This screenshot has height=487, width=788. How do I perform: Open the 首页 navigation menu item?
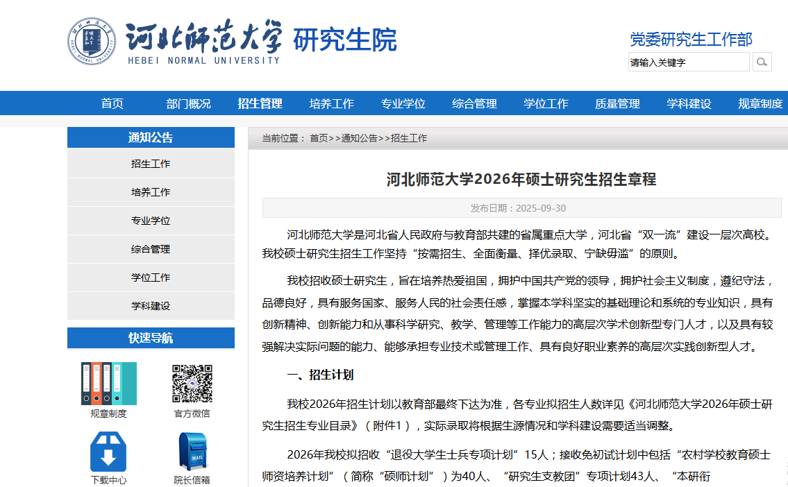pyautogui.click(x=112, y=103)
